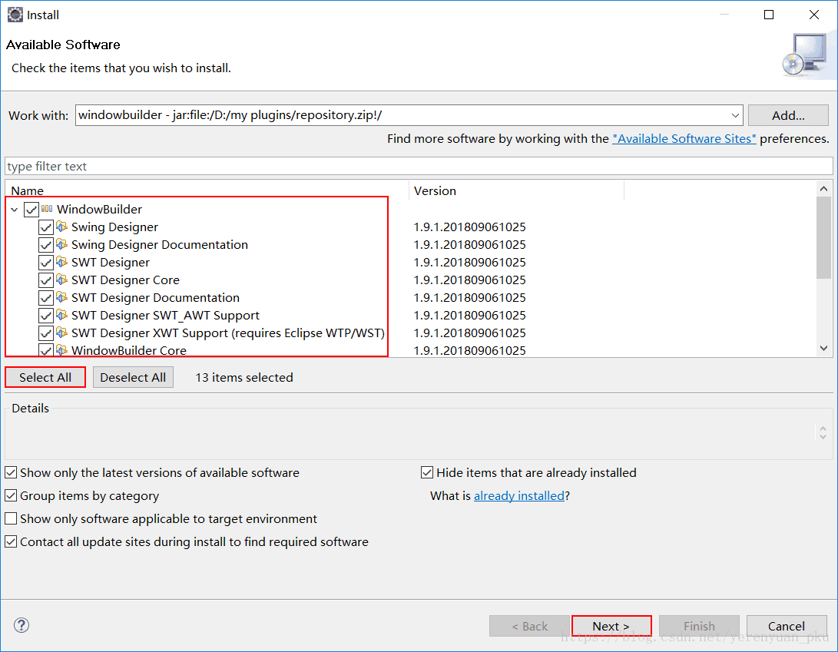Image resolution: width=838 pixels, height=652 pixels.
Task: Click the Swing Designer feature icon
Action: click(x=62, y=227)
